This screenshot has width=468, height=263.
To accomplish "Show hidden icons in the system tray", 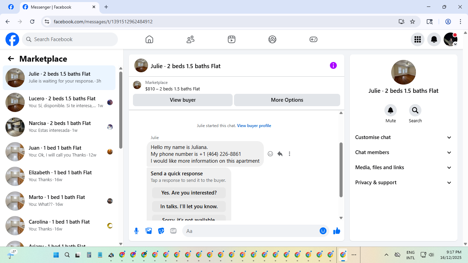I will 386,255.
